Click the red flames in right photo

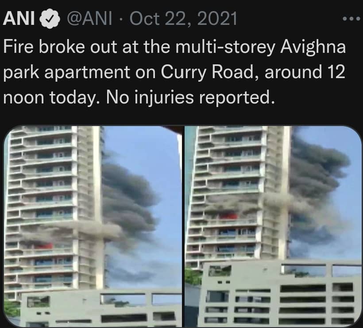(228, 216)
